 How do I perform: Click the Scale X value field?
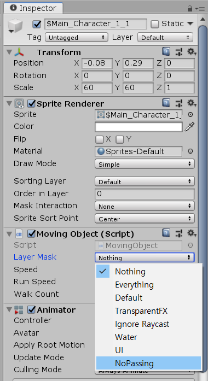pyautogui.click(x=97, y=87)
